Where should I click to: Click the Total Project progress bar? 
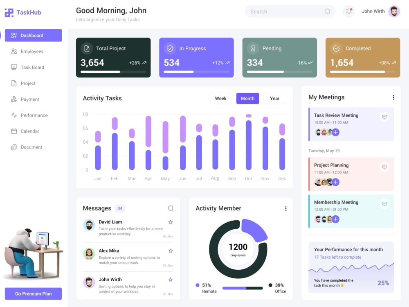(x=113, y=72)
